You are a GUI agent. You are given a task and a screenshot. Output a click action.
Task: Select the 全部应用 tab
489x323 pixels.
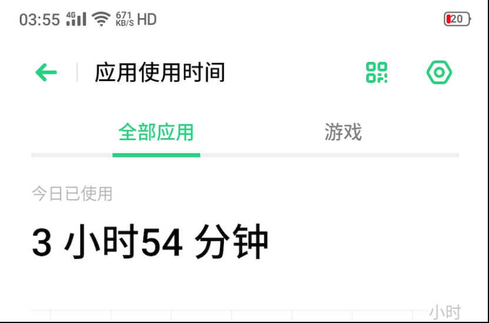point(156,132)
